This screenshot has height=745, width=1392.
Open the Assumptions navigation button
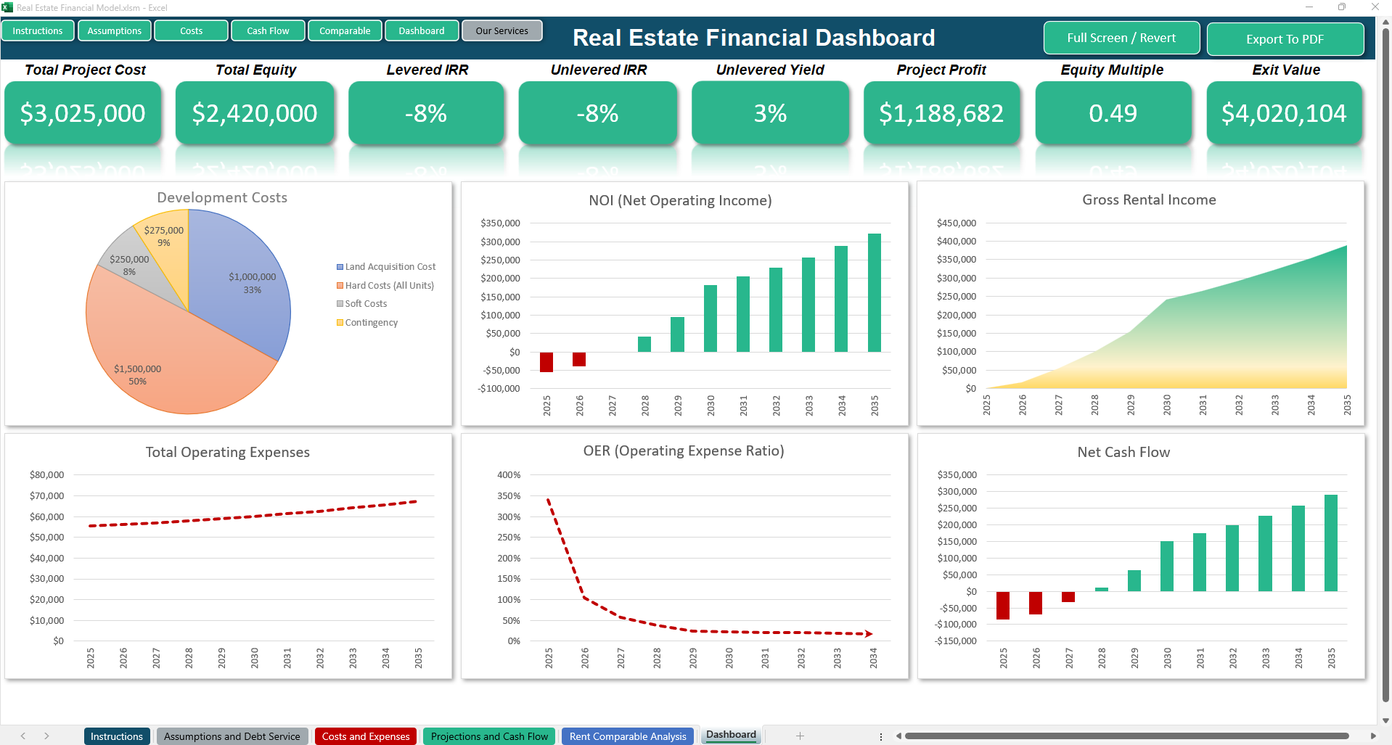[115, 31]
